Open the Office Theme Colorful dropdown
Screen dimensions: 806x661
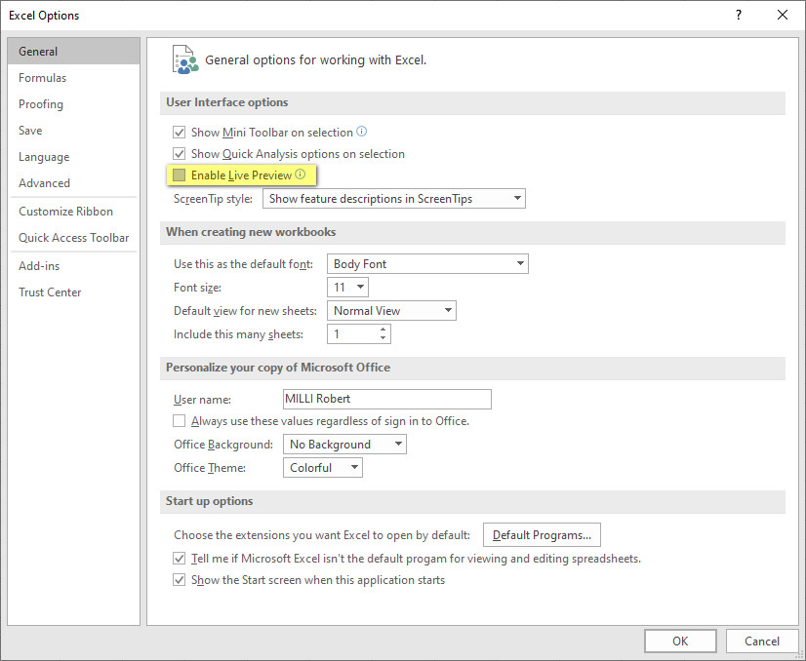[x=323, y=468]
